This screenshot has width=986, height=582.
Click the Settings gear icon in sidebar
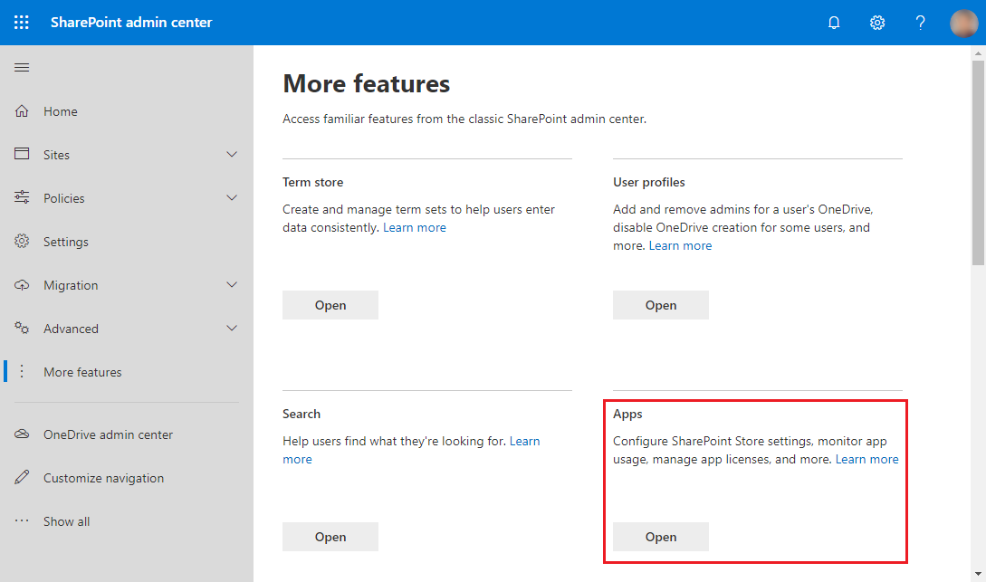click(x=22, y=241)
